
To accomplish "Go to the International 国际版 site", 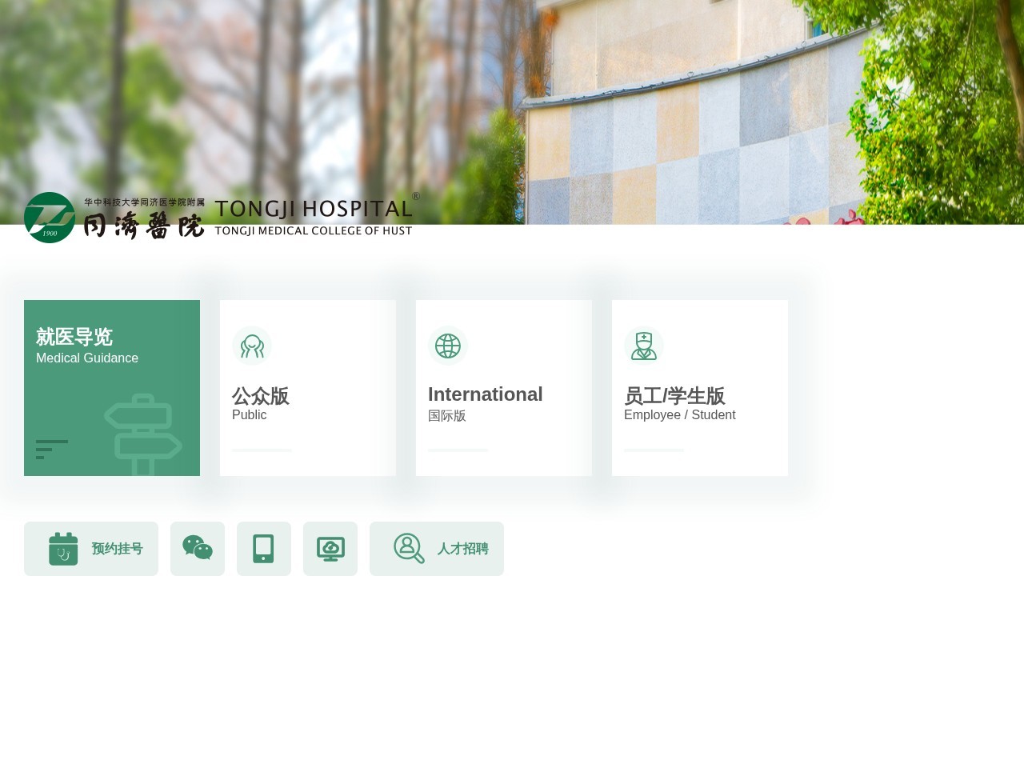I will click(485, 395).
